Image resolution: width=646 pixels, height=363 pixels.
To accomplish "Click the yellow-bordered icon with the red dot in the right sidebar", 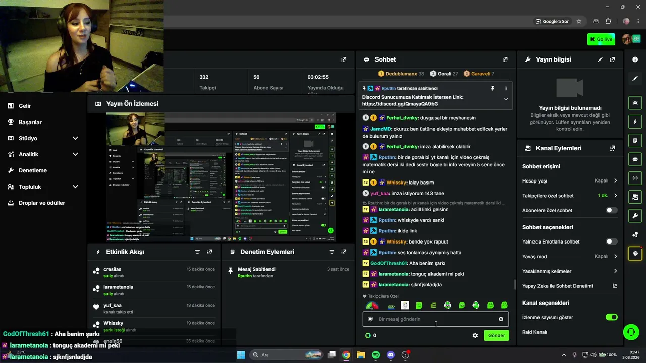I will [x=635, y=253].
